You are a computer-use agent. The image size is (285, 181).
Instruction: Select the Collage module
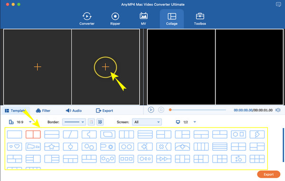[x=171, y=18]
